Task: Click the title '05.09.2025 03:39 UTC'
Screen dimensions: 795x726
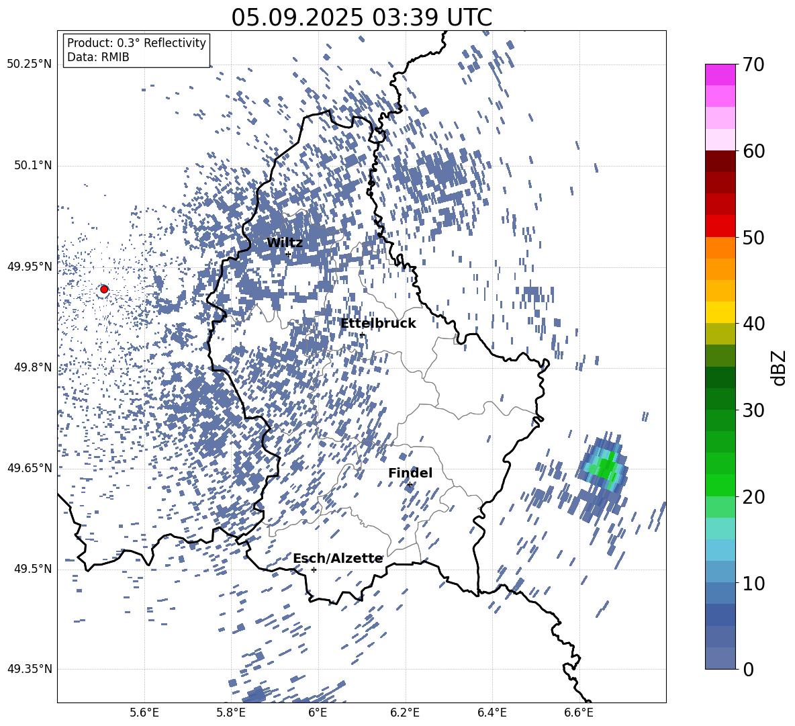Action: 361,17
